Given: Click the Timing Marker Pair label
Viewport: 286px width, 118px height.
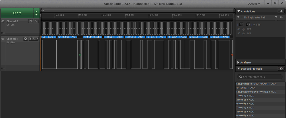Looking at the screenshot, I should [255, 17].
